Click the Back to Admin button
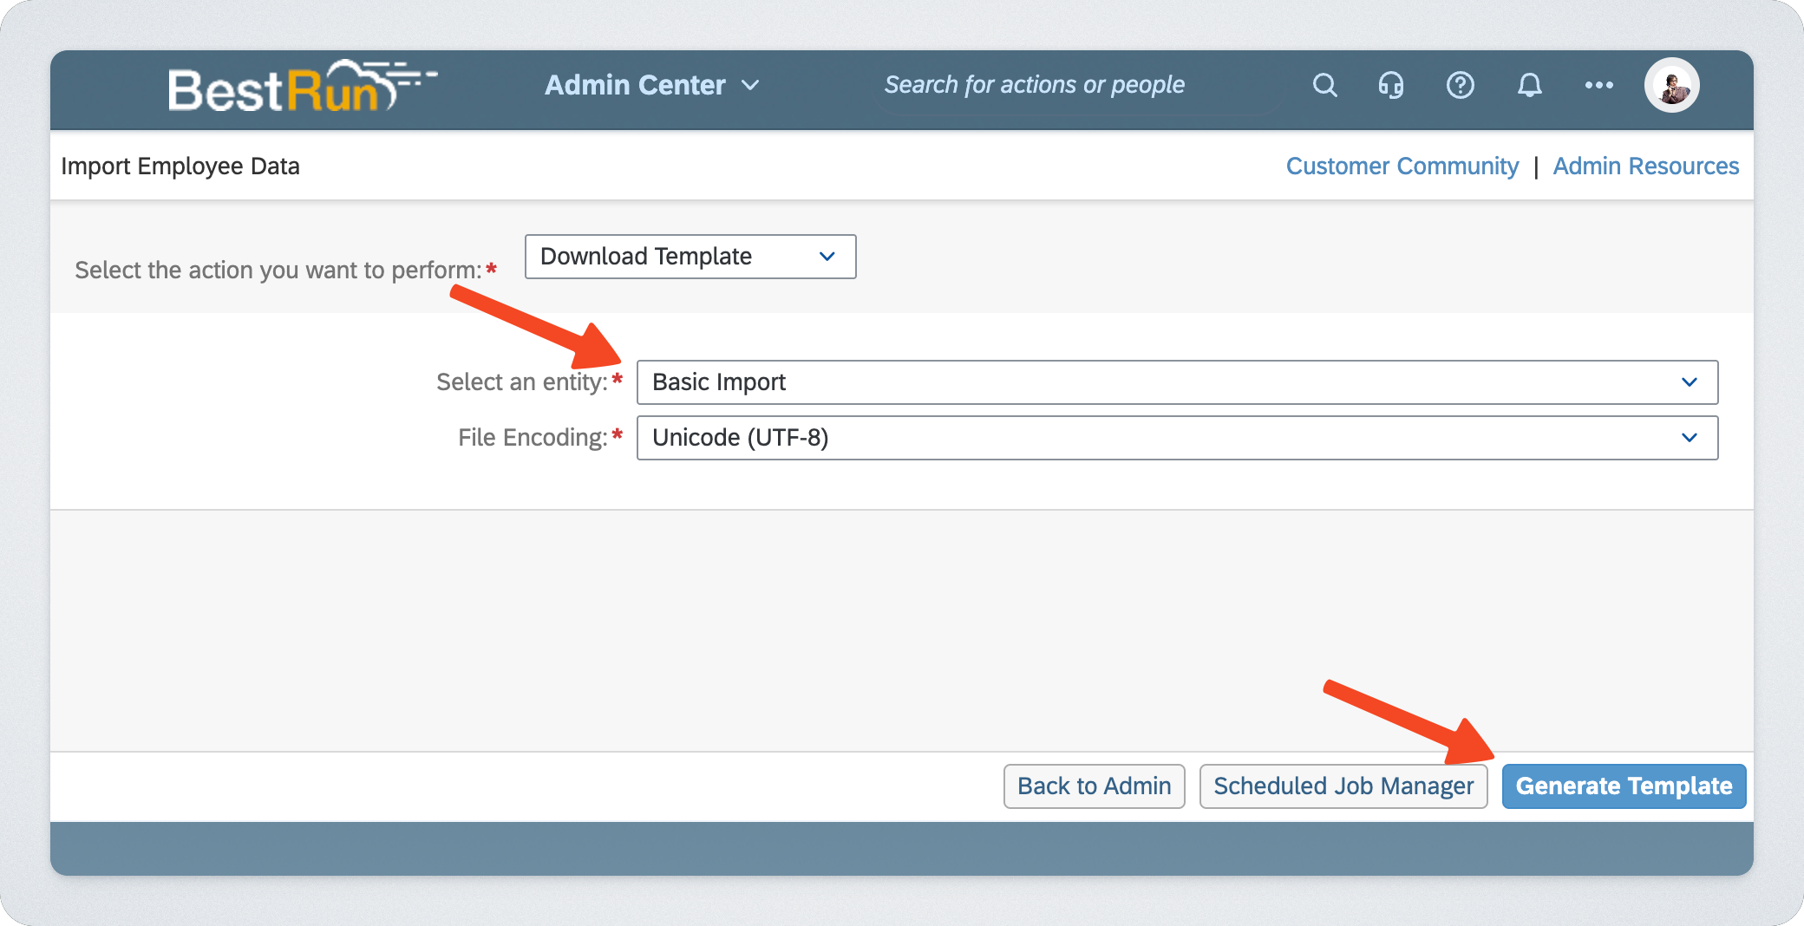1804x926 pixels. [1094, 786]
